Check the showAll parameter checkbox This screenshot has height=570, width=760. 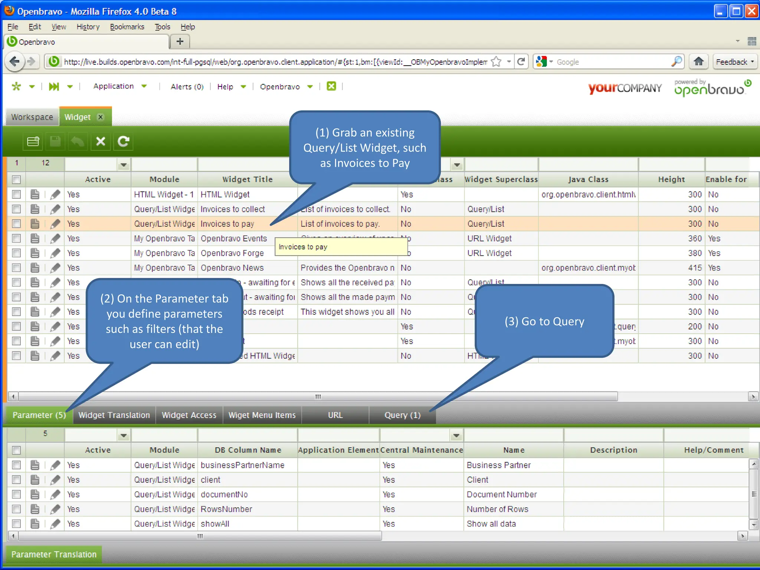[16, 524]
